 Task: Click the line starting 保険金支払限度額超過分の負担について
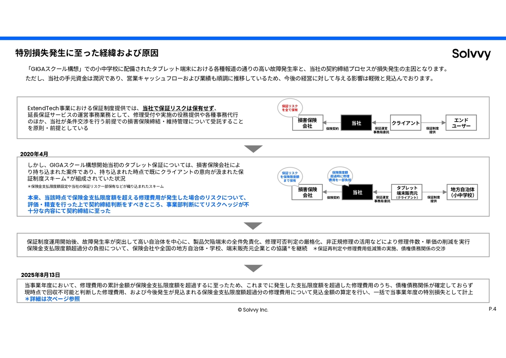coord(167,249)
